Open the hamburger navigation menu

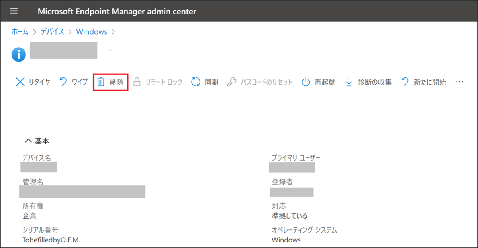tap(14, 11)
